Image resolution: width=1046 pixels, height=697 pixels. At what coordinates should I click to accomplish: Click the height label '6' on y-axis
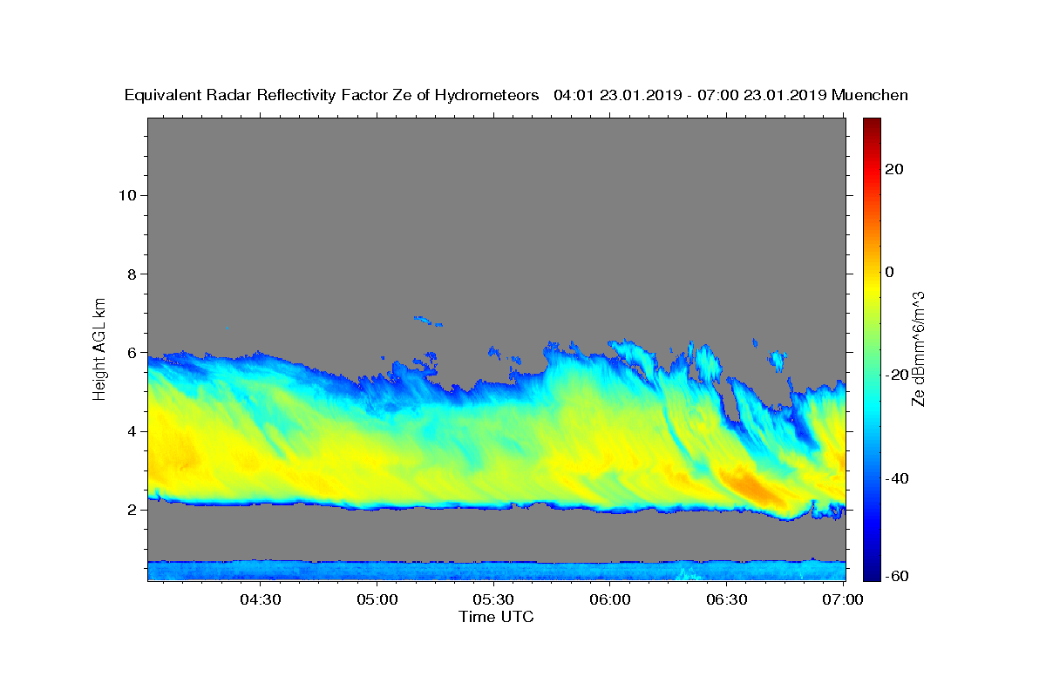(130, 353)
